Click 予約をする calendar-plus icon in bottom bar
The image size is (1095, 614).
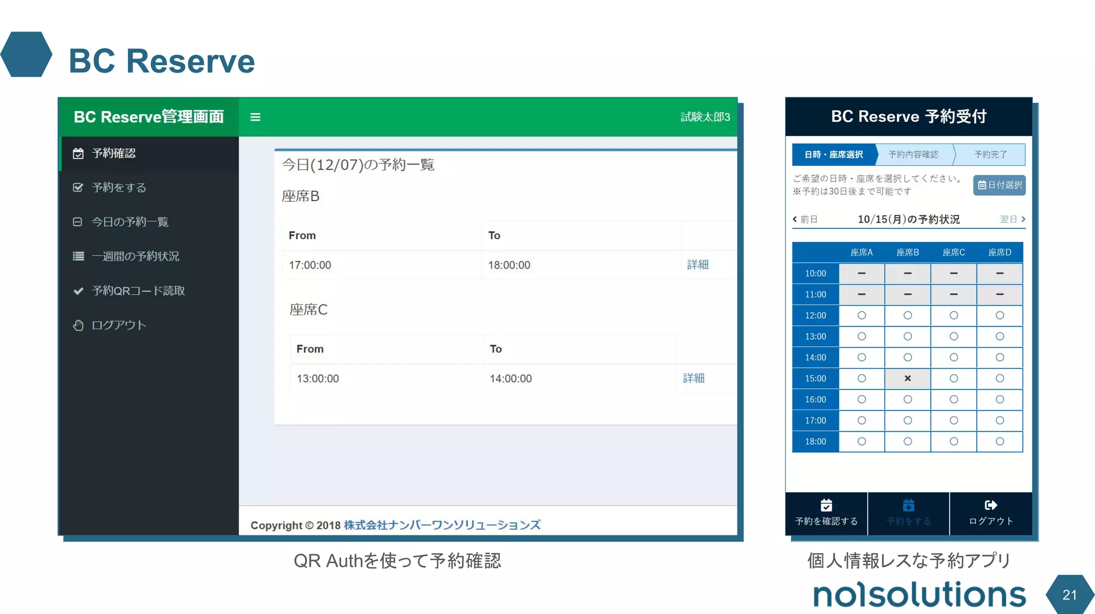908,505
